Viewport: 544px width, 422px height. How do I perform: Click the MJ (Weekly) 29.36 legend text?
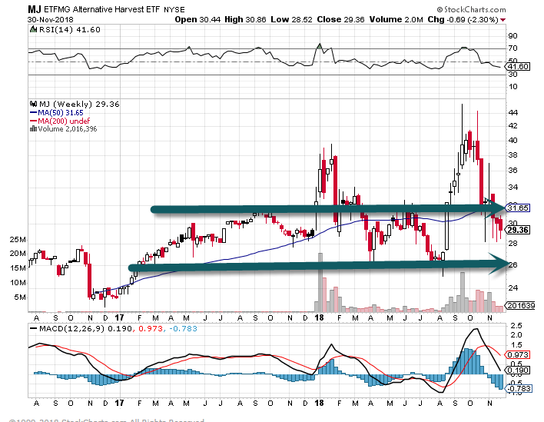pyautogui.click(x=79, y=104)
